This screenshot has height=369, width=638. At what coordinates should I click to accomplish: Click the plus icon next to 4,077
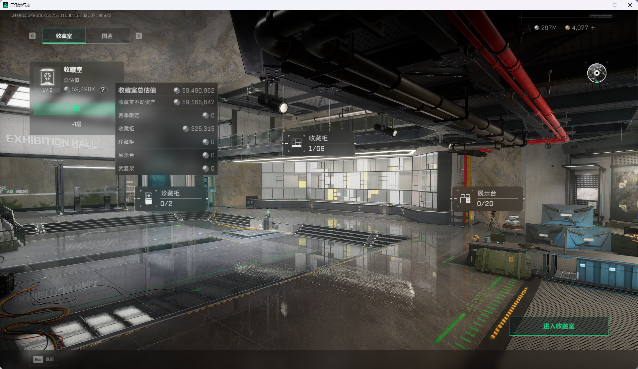[x=593, y=28]
